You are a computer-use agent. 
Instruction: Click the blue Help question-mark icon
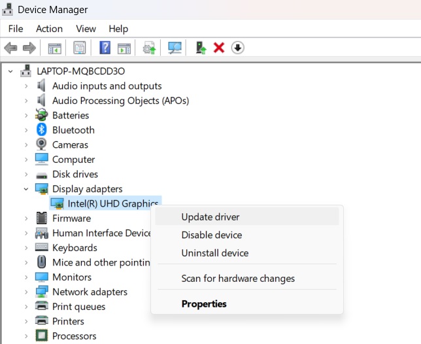coord(105,48)
